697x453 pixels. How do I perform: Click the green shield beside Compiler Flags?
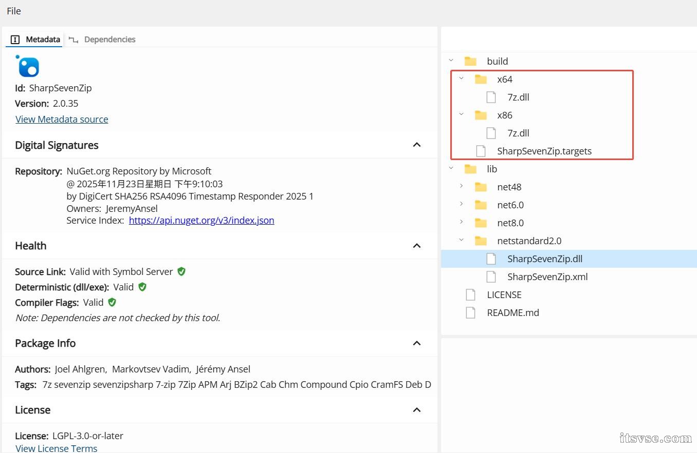(x=112, y=302)
